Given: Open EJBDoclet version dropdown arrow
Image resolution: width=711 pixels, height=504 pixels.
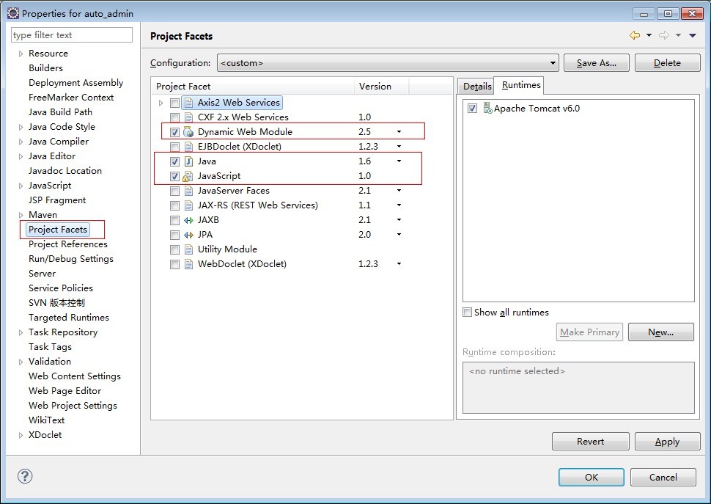Looking at the screenshot, I should click(x=399, y=147).
